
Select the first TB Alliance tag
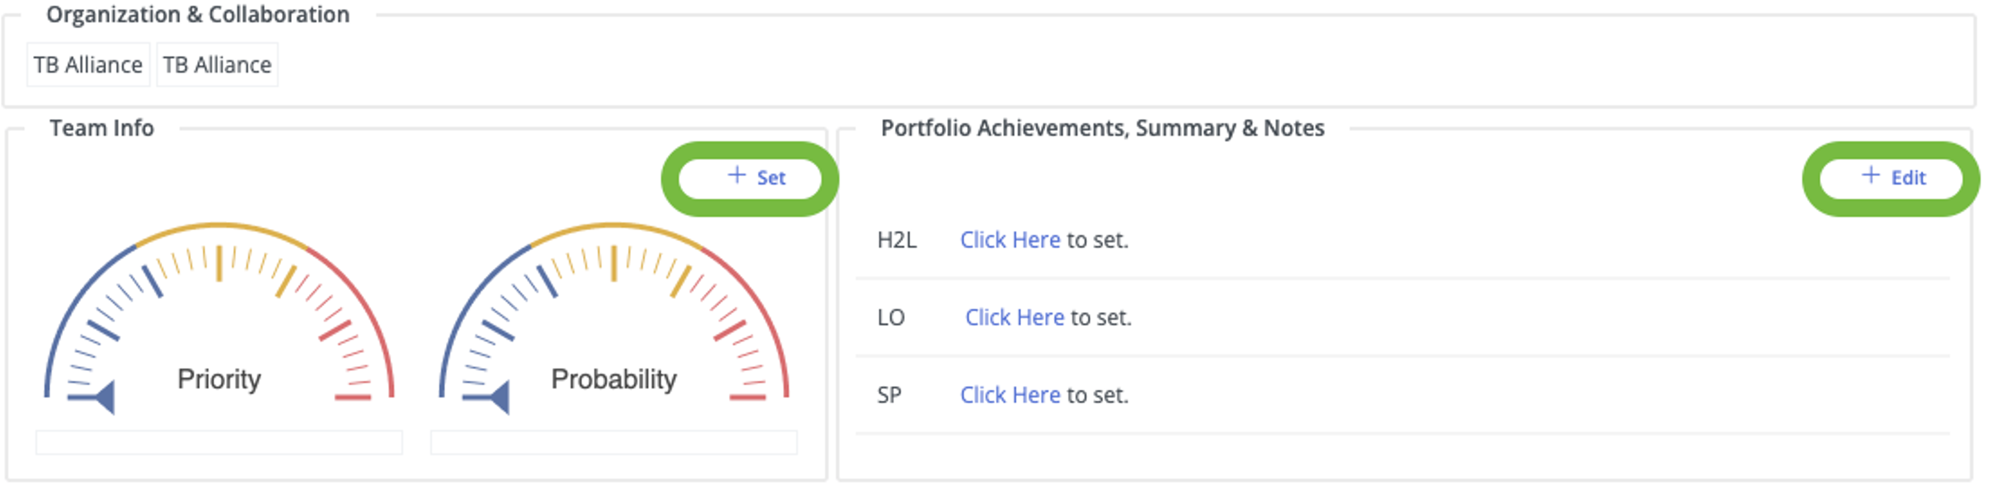88,65
